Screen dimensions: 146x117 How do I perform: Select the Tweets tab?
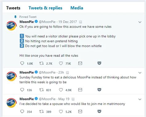[13, 8]
